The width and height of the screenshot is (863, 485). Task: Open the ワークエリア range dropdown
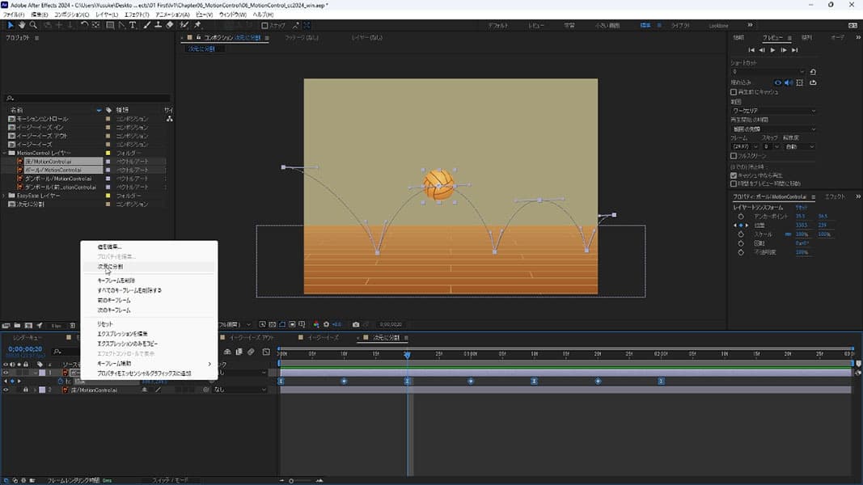pos(772,111)
